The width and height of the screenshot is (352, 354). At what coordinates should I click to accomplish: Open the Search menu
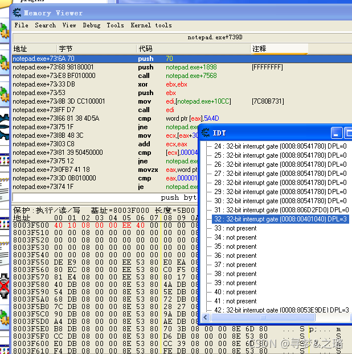point(45,25)
